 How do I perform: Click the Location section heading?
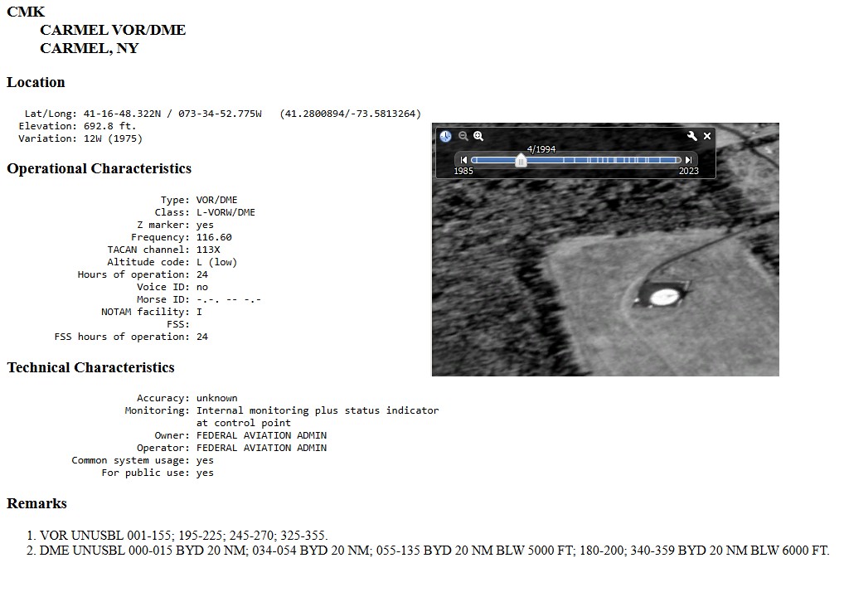tap(36, 82)
